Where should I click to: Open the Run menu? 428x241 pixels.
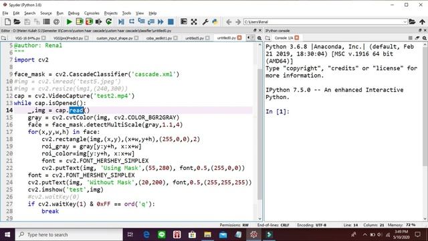[60, 13]
